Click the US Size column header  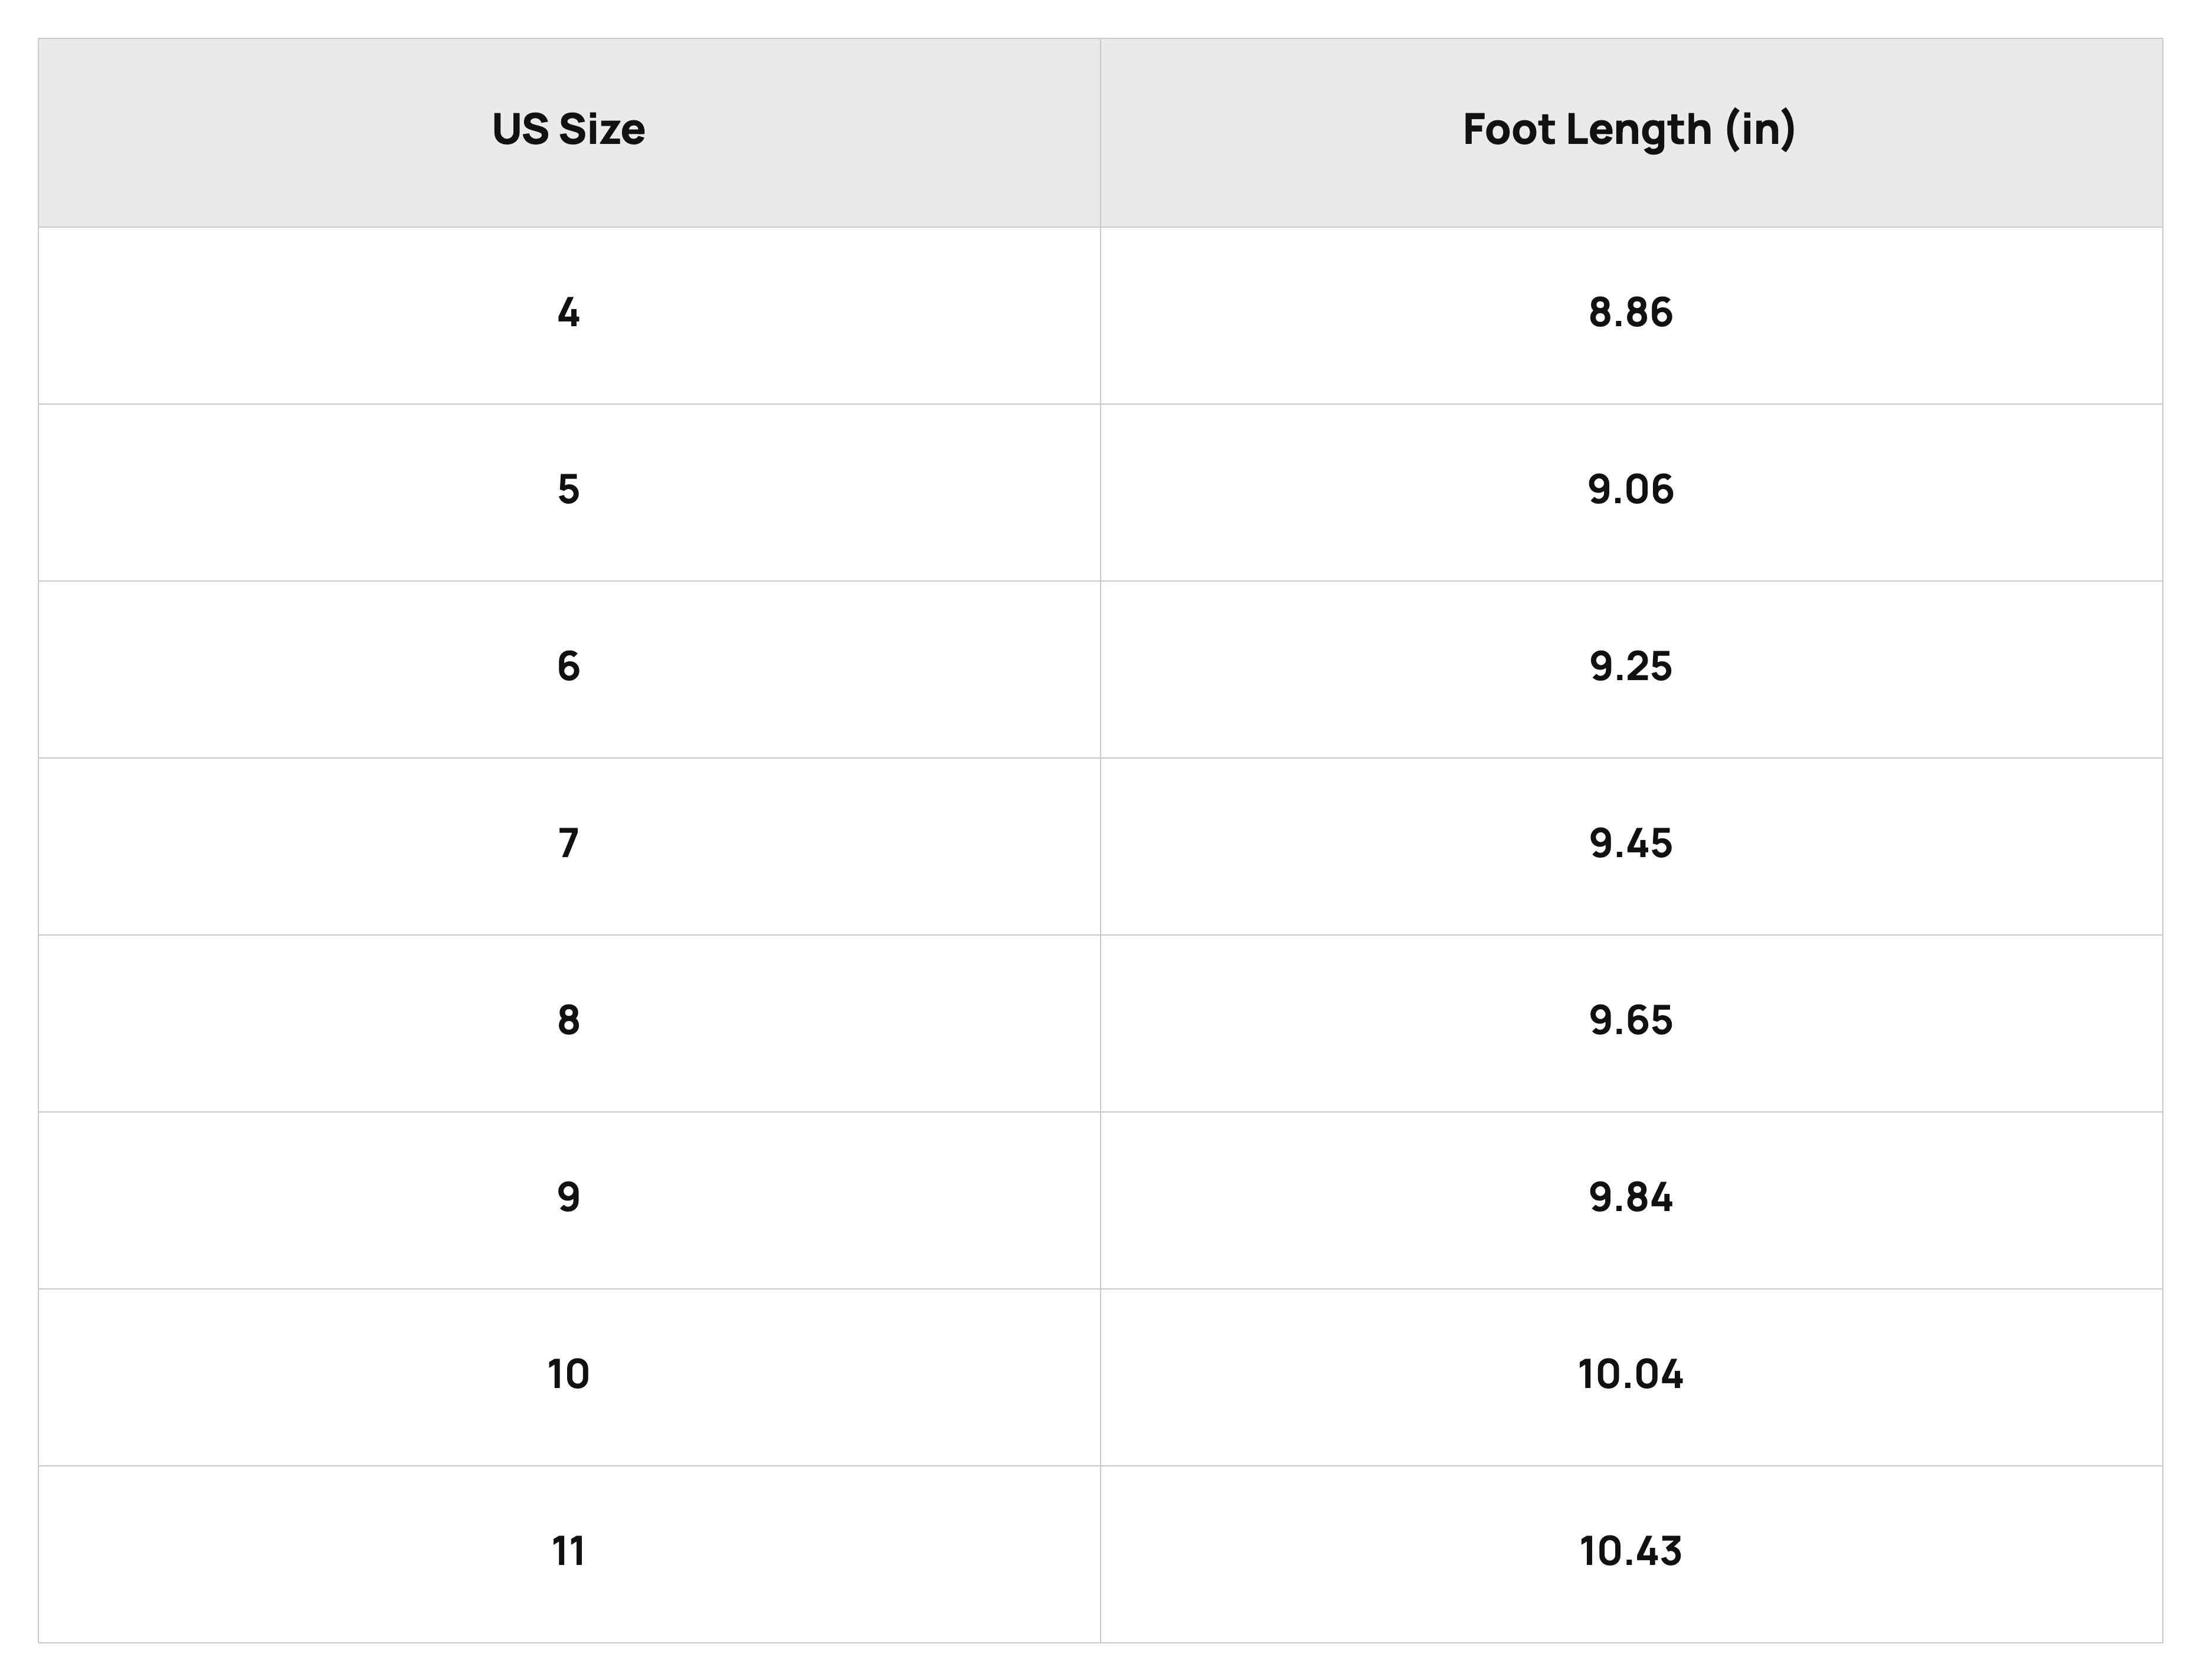coord(568,132)
